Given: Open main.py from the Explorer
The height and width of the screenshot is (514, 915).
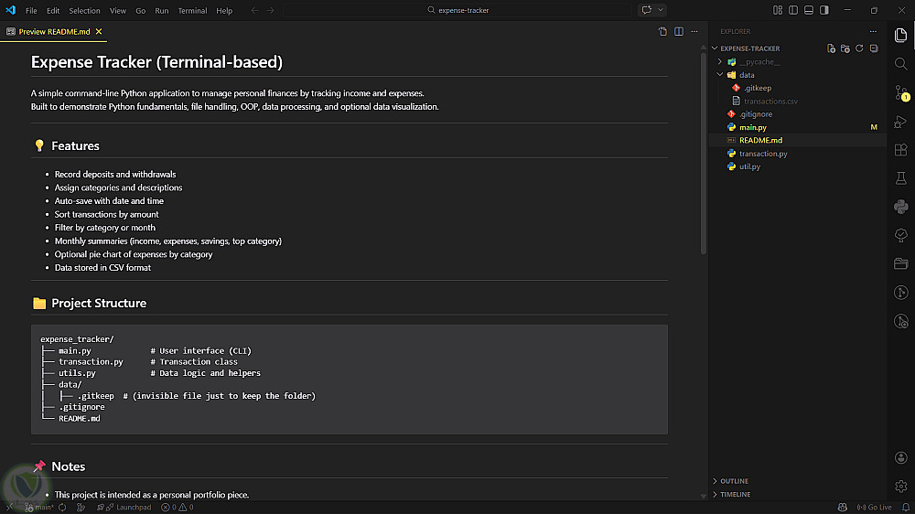Looking at the screenshot, I should pos(752,127).
